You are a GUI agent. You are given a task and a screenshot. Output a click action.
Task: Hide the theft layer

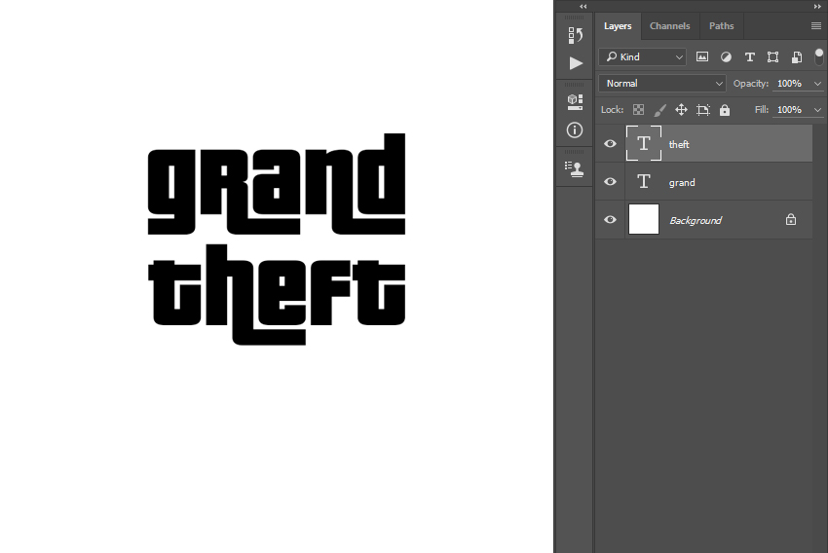[610, 143]
